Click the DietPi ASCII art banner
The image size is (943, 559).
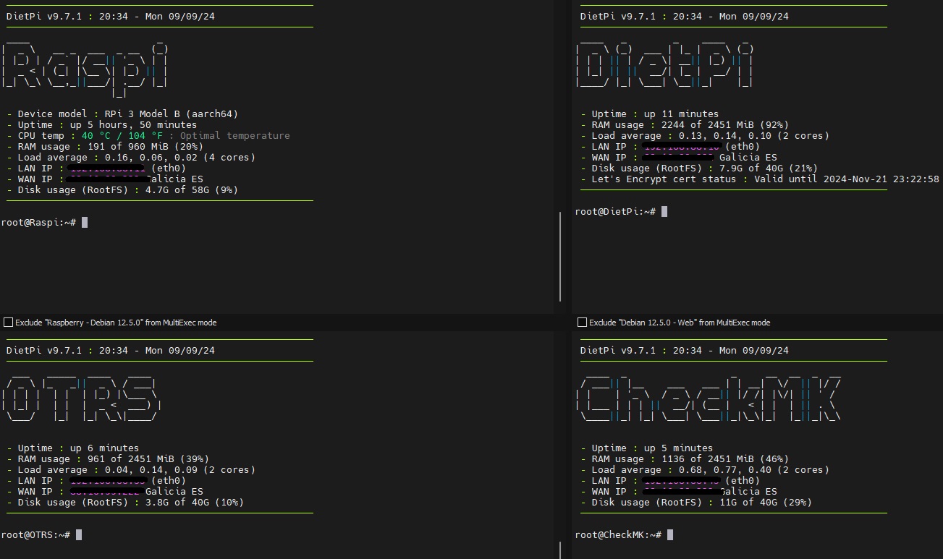click(x=664, y=65)
